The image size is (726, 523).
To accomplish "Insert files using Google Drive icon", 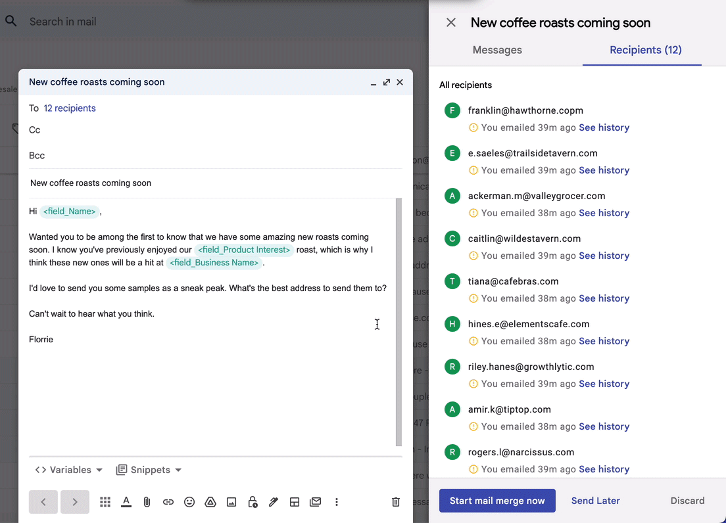I will (210, 502).
